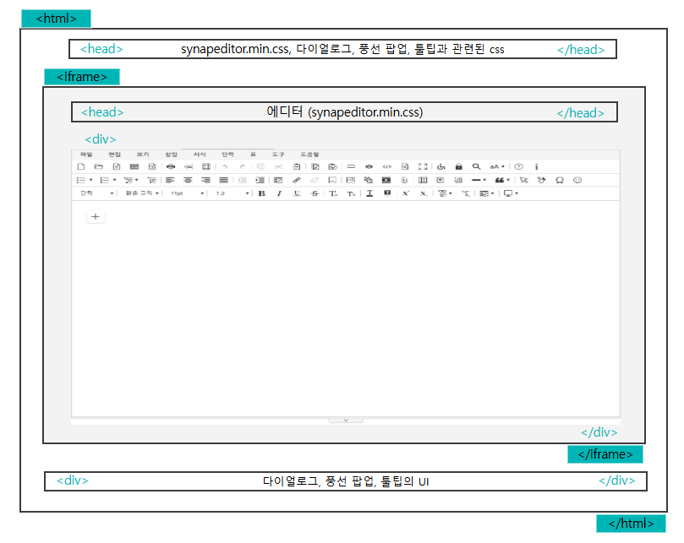Expand the line height 1.2 dropdown

[232, 193]
